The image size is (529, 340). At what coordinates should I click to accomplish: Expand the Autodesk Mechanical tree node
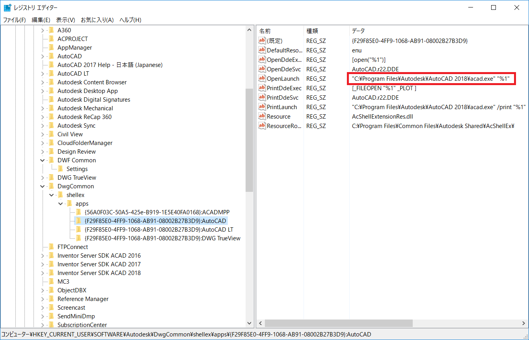click(x=43, y=108)
